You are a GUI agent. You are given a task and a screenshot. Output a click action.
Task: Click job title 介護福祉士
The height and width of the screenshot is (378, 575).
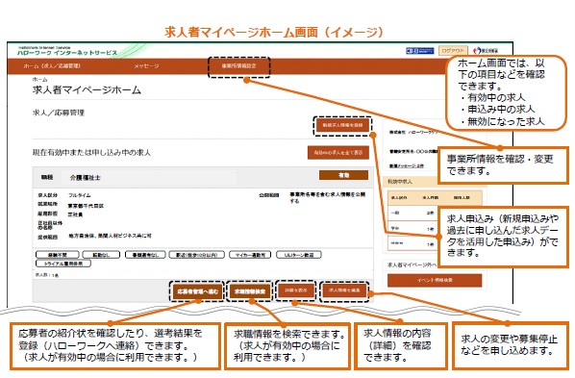click(x=85, y=178)
